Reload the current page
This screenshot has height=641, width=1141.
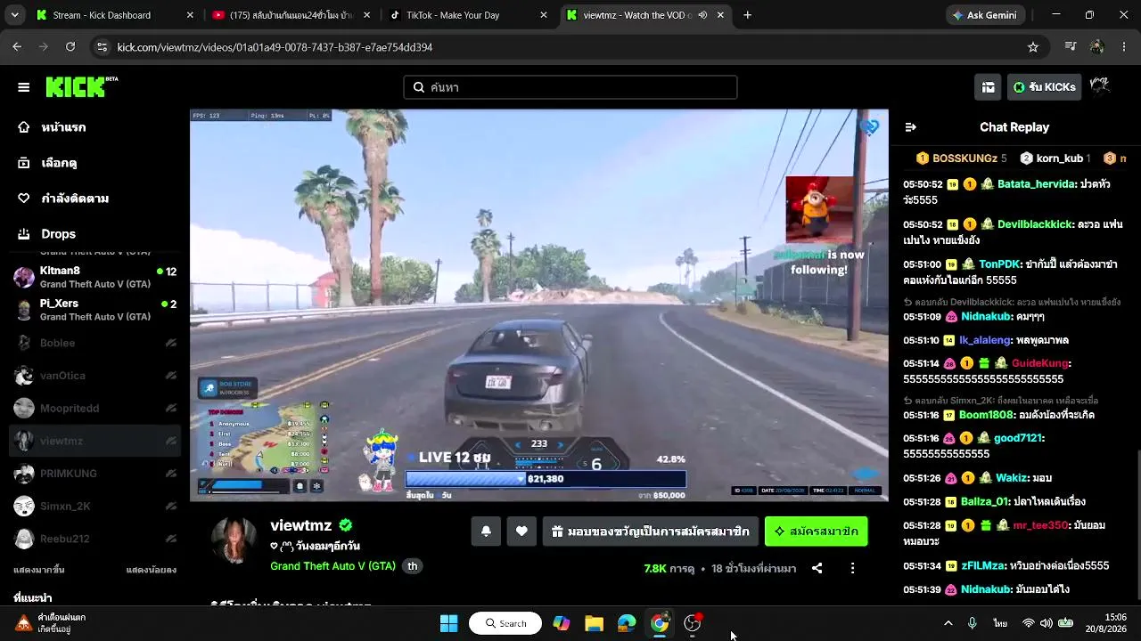[x=70, y=47]
